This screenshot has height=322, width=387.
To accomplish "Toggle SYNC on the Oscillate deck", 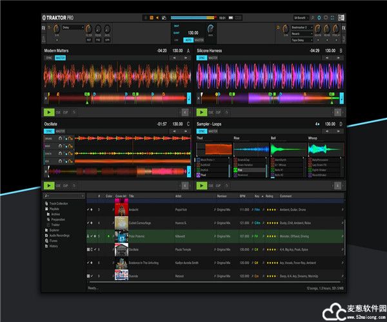I will tap(48, 131).
